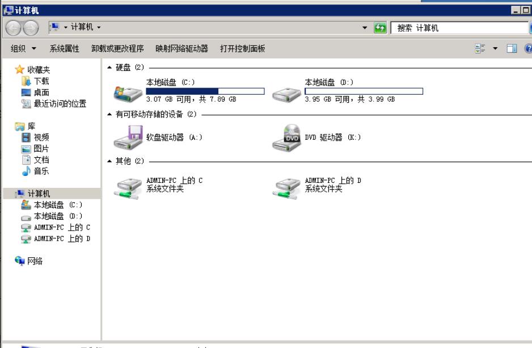Click the 其他 (2) group header text

pyautogui.click(x=130, y=161)
